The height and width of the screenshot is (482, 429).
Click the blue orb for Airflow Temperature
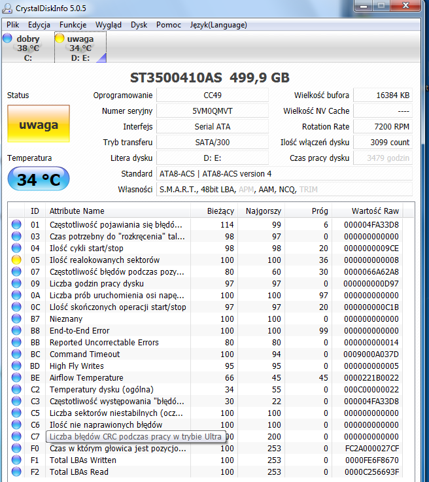coord(16,377)
